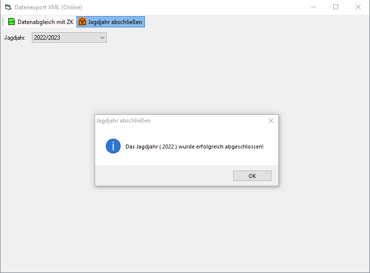
Task: Open the Jagdjahr dropdown arrow
Action: (102, 37)
